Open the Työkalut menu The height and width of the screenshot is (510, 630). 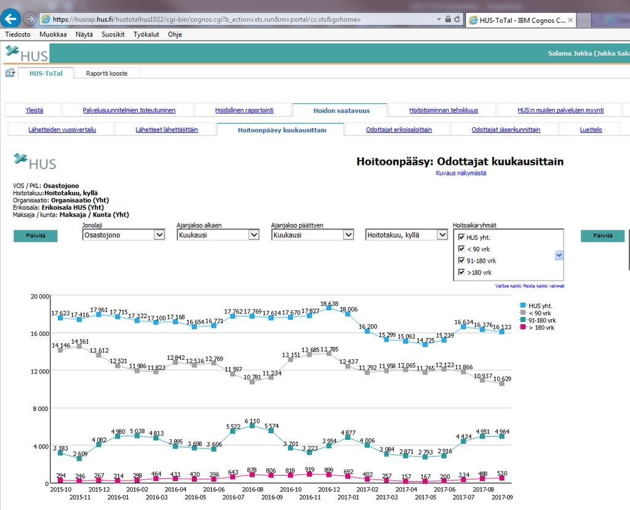click(x=146, y=34)
